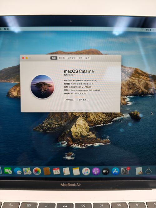156x208 pixels.
Task: Click the "1.6 GHz" Intel Core i5 line
Action: click(x=83, y=84)
